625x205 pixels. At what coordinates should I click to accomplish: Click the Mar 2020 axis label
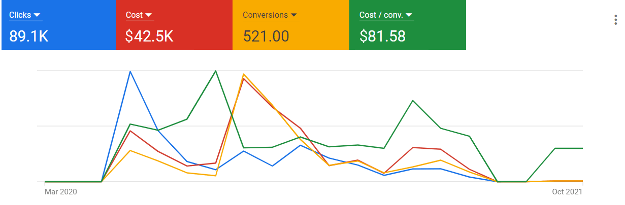pyautogui.click(x=61, y=192)
